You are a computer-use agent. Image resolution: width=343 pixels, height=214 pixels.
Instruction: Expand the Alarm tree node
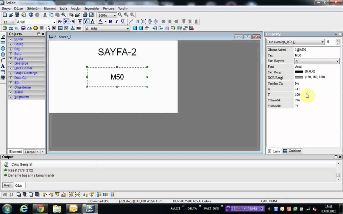(10, 92)
